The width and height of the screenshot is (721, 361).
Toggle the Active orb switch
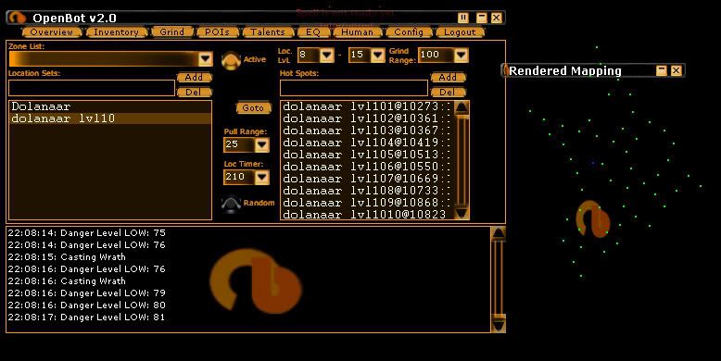coord(231,60)
